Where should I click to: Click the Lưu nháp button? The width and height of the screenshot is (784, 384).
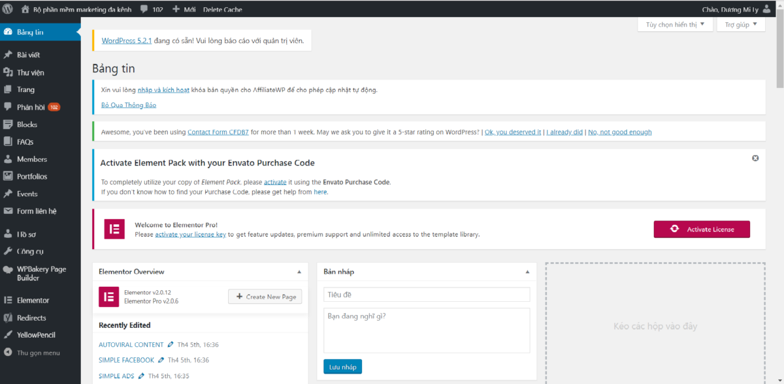[342, 367]
